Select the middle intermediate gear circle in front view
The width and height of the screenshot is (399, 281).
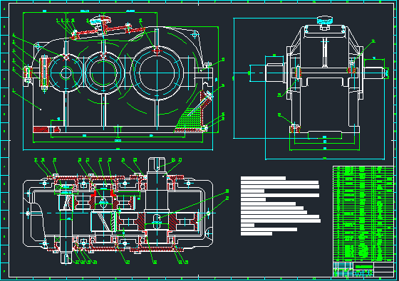(x=103, y=73)
